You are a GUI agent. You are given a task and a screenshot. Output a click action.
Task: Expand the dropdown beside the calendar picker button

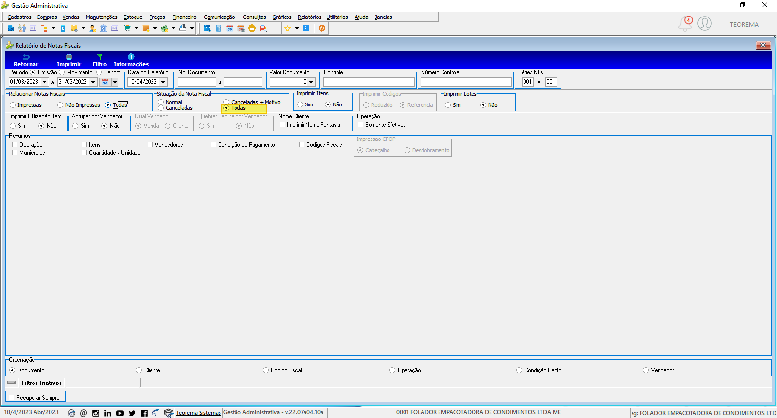(x=115, y=82)
